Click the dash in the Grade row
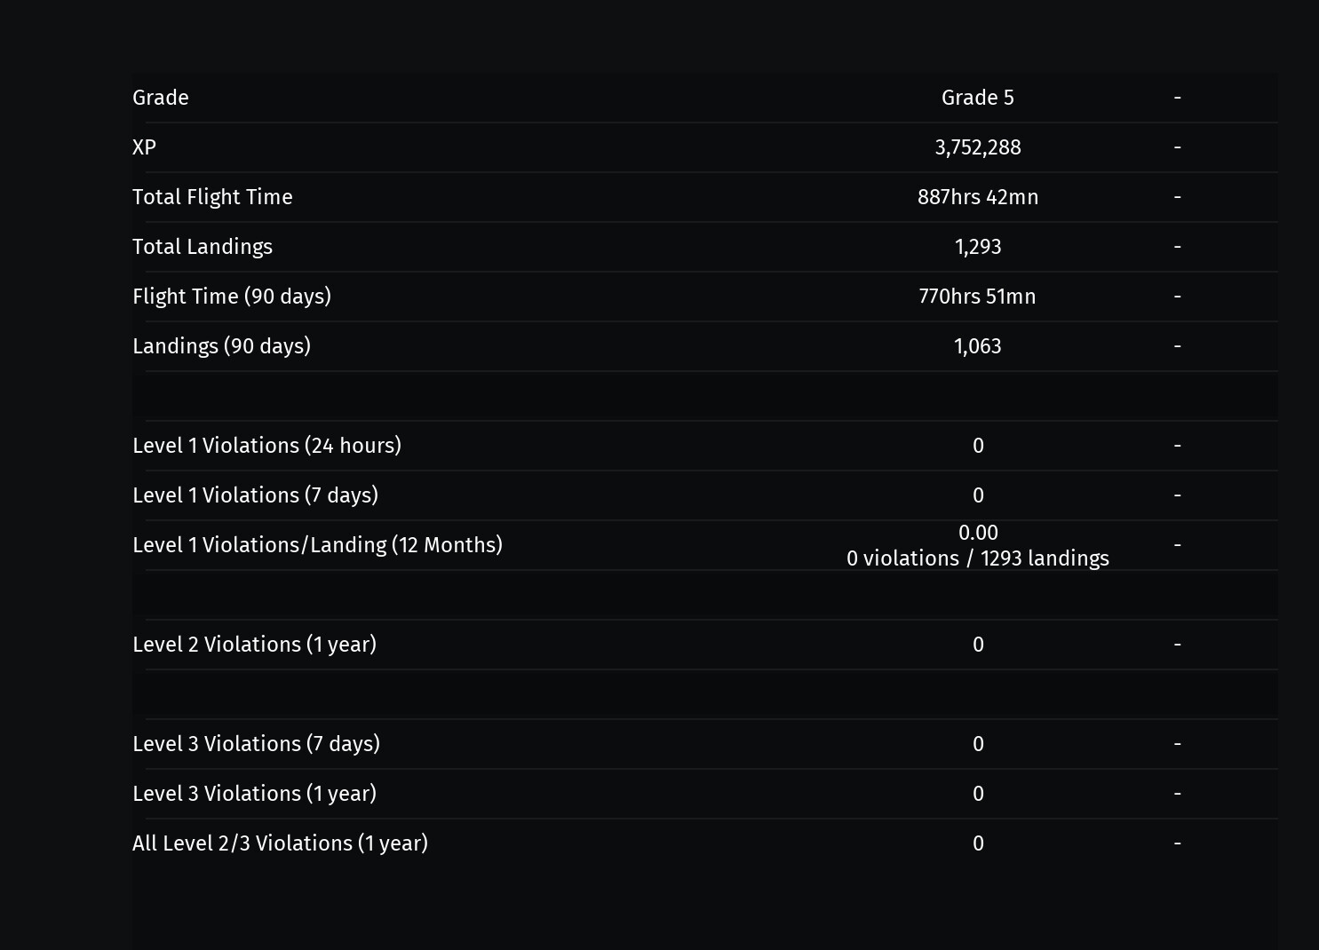Screen dimensions: 1319x950 click(x=1178, y=98)
